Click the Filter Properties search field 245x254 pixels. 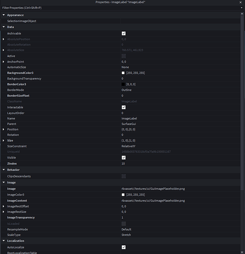coord(121,8)
